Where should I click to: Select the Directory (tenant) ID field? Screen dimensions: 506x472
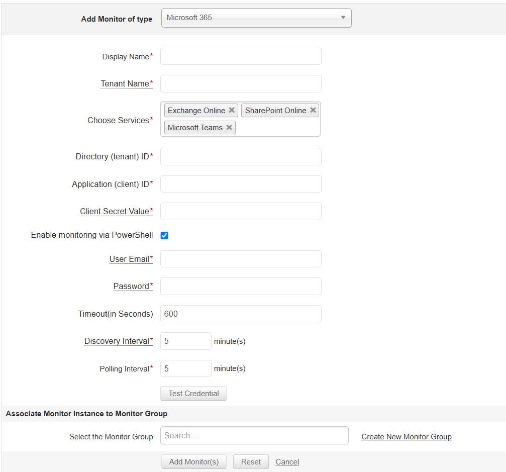coord(241,156)
